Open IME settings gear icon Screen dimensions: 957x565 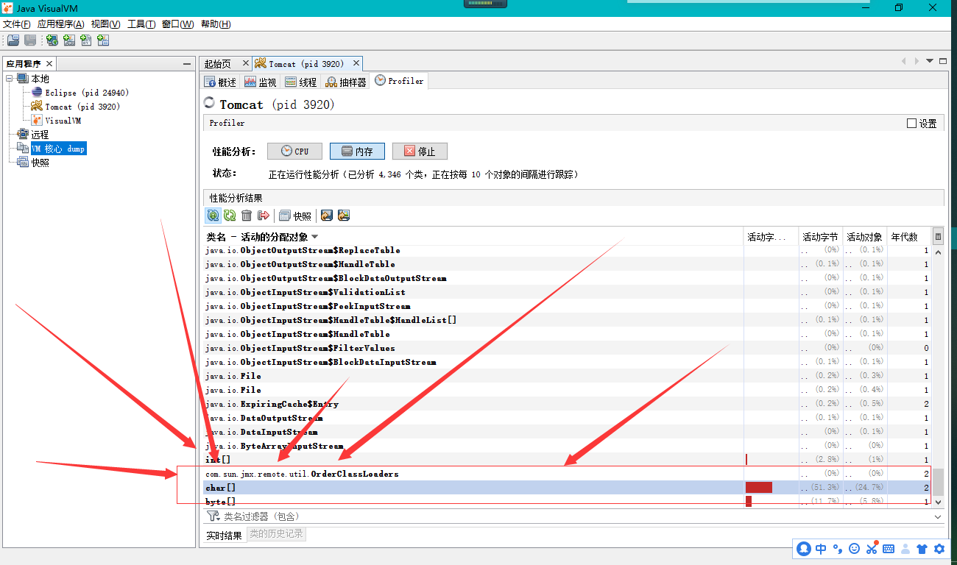click(939, 549)
